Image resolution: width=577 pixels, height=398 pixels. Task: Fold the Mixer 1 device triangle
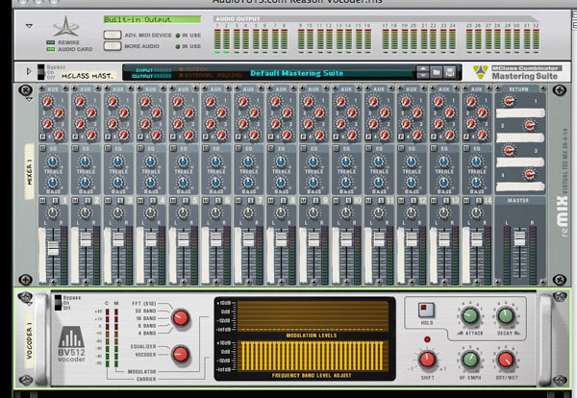click(x=29, y=99)
